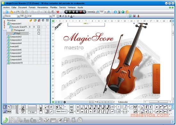Open the help question mark icon
The image size is (176, 125).
tap(115, 12)
